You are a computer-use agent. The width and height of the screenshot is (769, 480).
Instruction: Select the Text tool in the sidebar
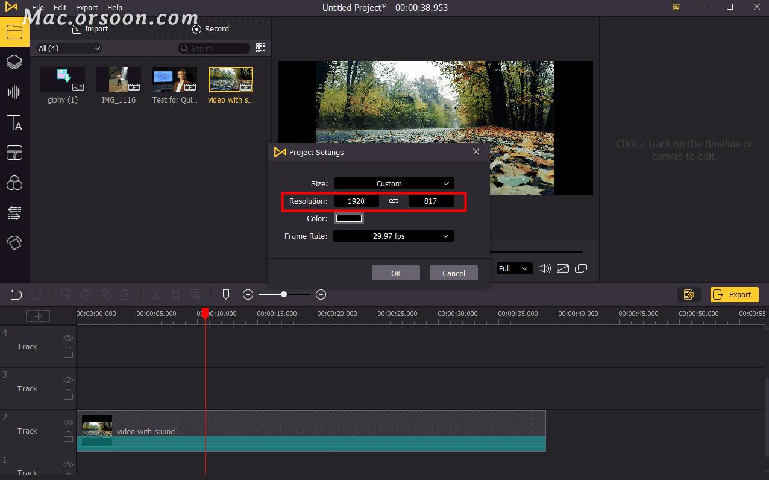pos(14,124)
